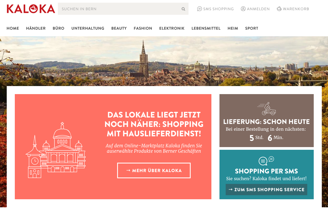This screenshot has width=328, height=210.
Task: Click the Warenkorb basket icon
Action: pyautogui.click(x=279, y=9)
